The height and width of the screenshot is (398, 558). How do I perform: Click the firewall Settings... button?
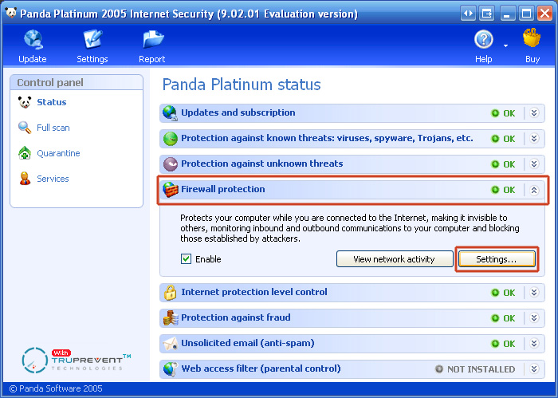(497, 259)
